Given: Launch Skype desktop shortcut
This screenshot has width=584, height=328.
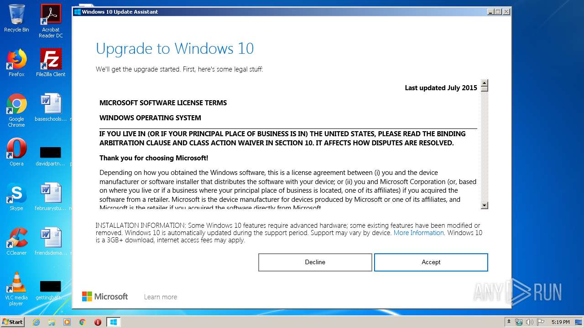Looking at the screenshot, I should 16,197.
